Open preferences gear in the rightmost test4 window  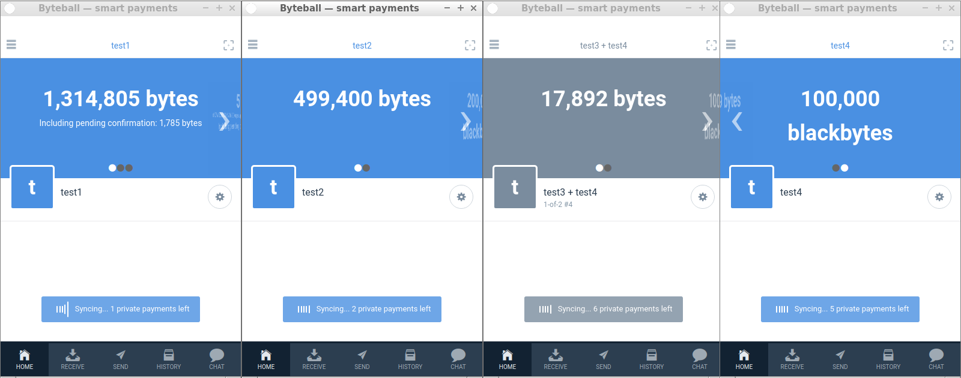click(x=939, y=197)
